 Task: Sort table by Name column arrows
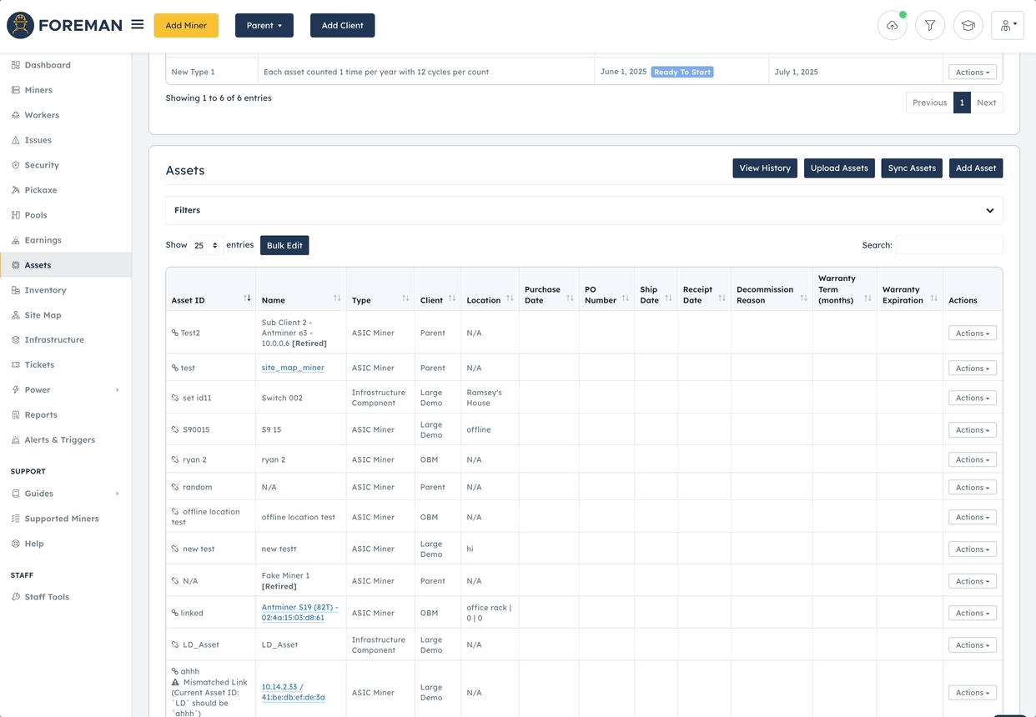[x=337, y=298]
